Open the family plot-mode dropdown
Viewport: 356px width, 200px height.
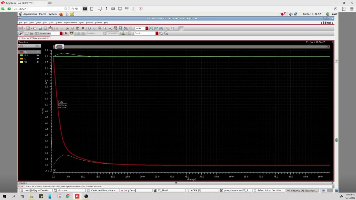(147, 28)
